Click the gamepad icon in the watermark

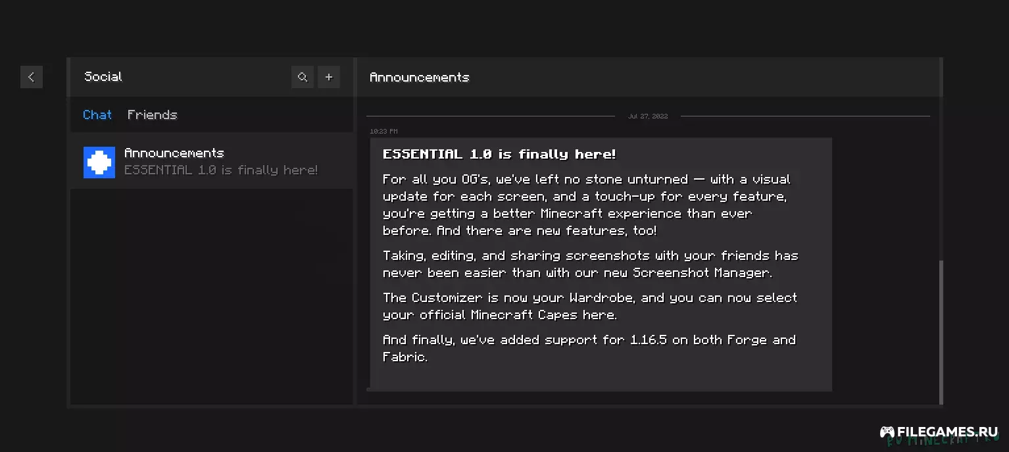(887, 432)
